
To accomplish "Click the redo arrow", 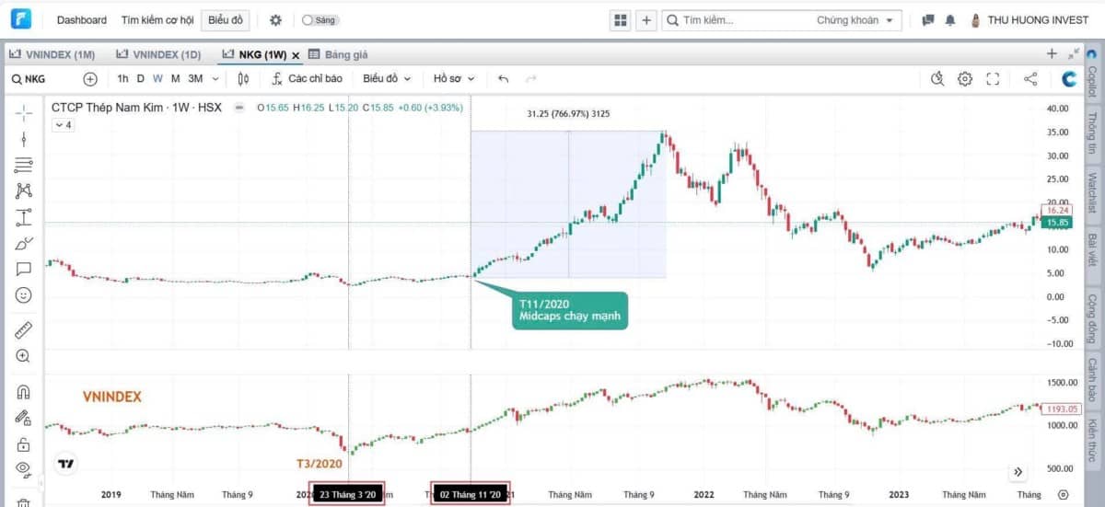I will (531, 79).
